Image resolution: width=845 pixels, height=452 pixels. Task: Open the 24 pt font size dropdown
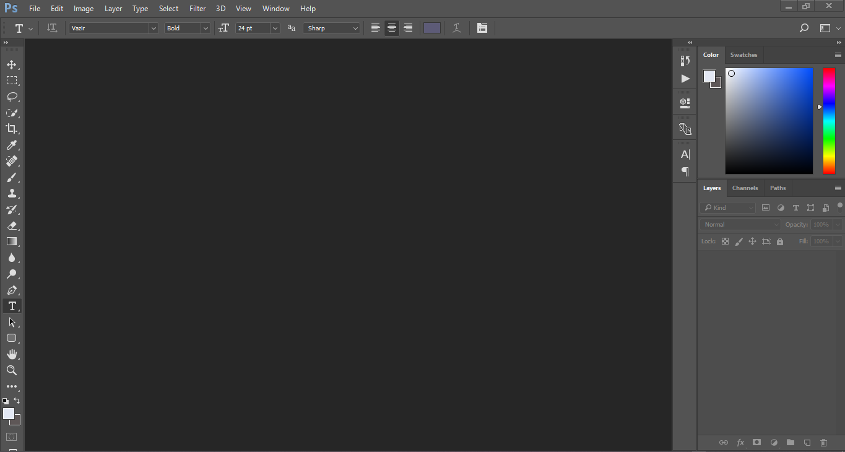(275, 28)
